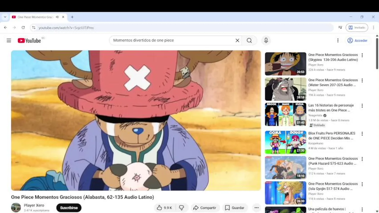
Task: Open Las 16 historias de personaje title
Action: [x=331, y=107]
